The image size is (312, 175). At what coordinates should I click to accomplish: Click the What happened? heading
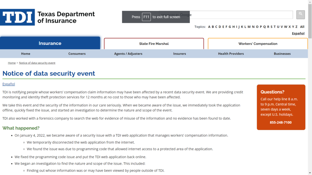pyautogui.click(x=21, y=128)
